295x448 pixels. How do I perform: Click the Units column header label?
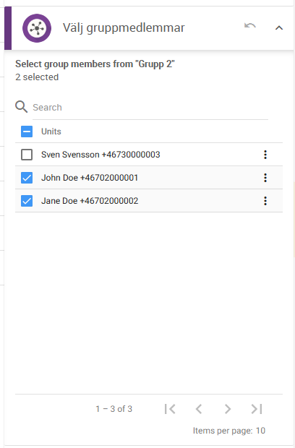pos(51,132)
